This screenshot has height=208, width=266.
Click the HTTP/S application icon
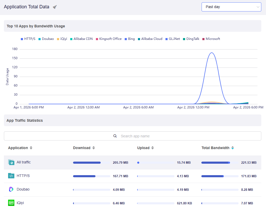[11, 176]
